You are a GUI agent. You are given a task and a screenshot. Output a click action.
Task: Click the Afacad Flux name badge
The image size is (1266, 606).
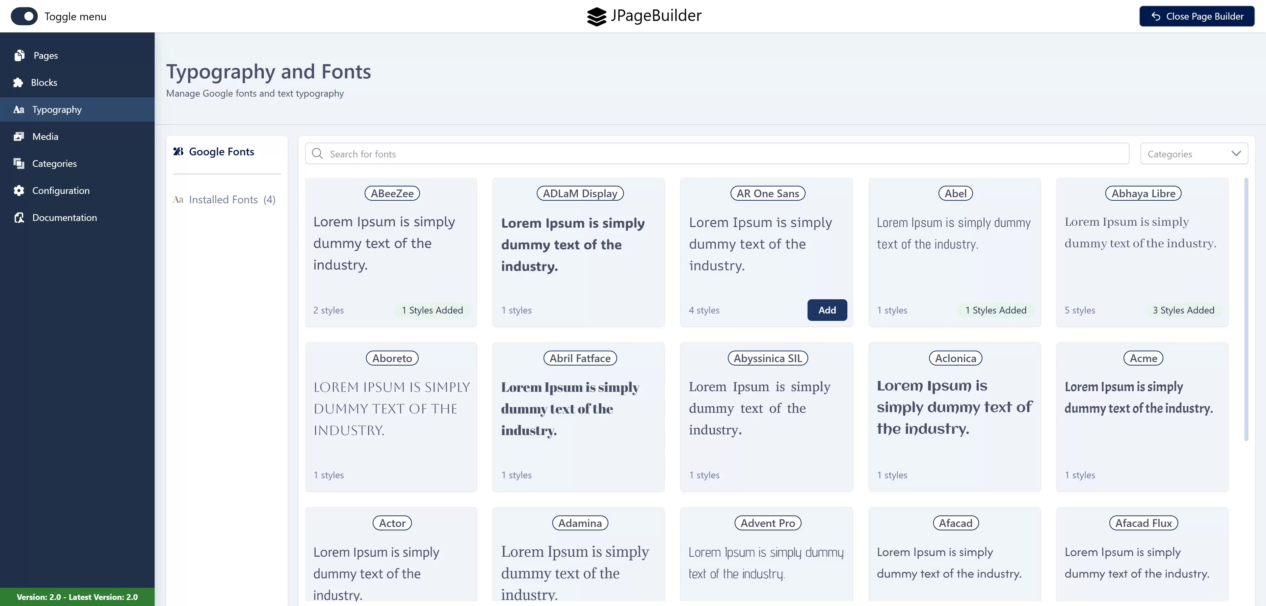1143,523
